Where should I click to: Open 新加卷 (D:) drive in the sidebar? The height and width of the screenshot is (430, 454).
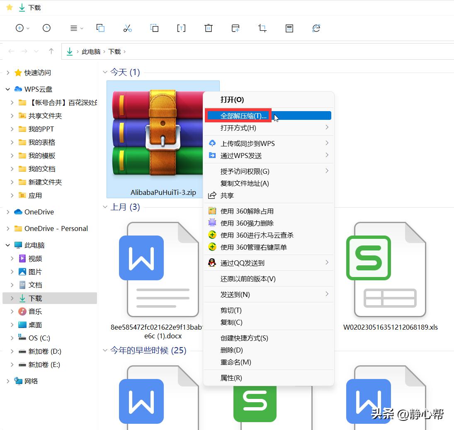45,351
